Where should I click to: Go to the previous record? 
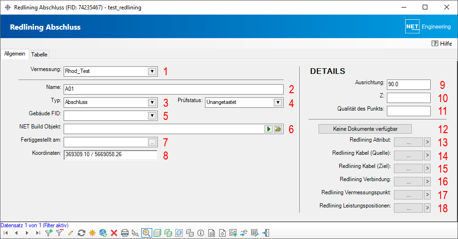16,233
